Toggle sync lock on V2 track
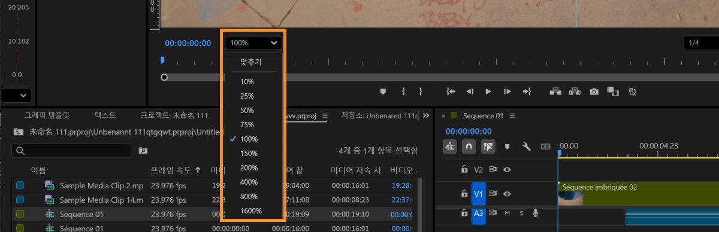This screenshot has height=232, width=719. (493, 169)
